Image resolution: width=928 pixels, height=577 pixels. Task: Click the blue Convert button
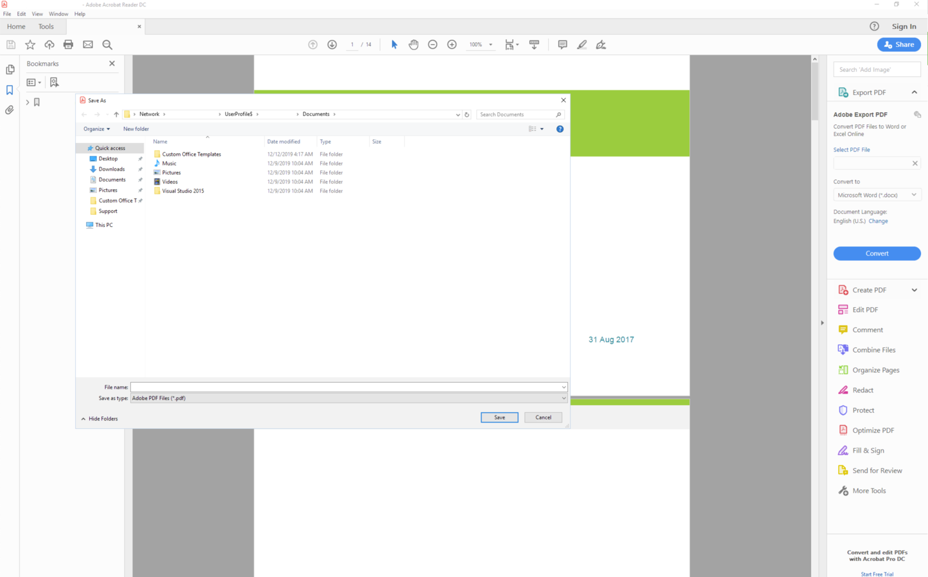tap(877, 253)
